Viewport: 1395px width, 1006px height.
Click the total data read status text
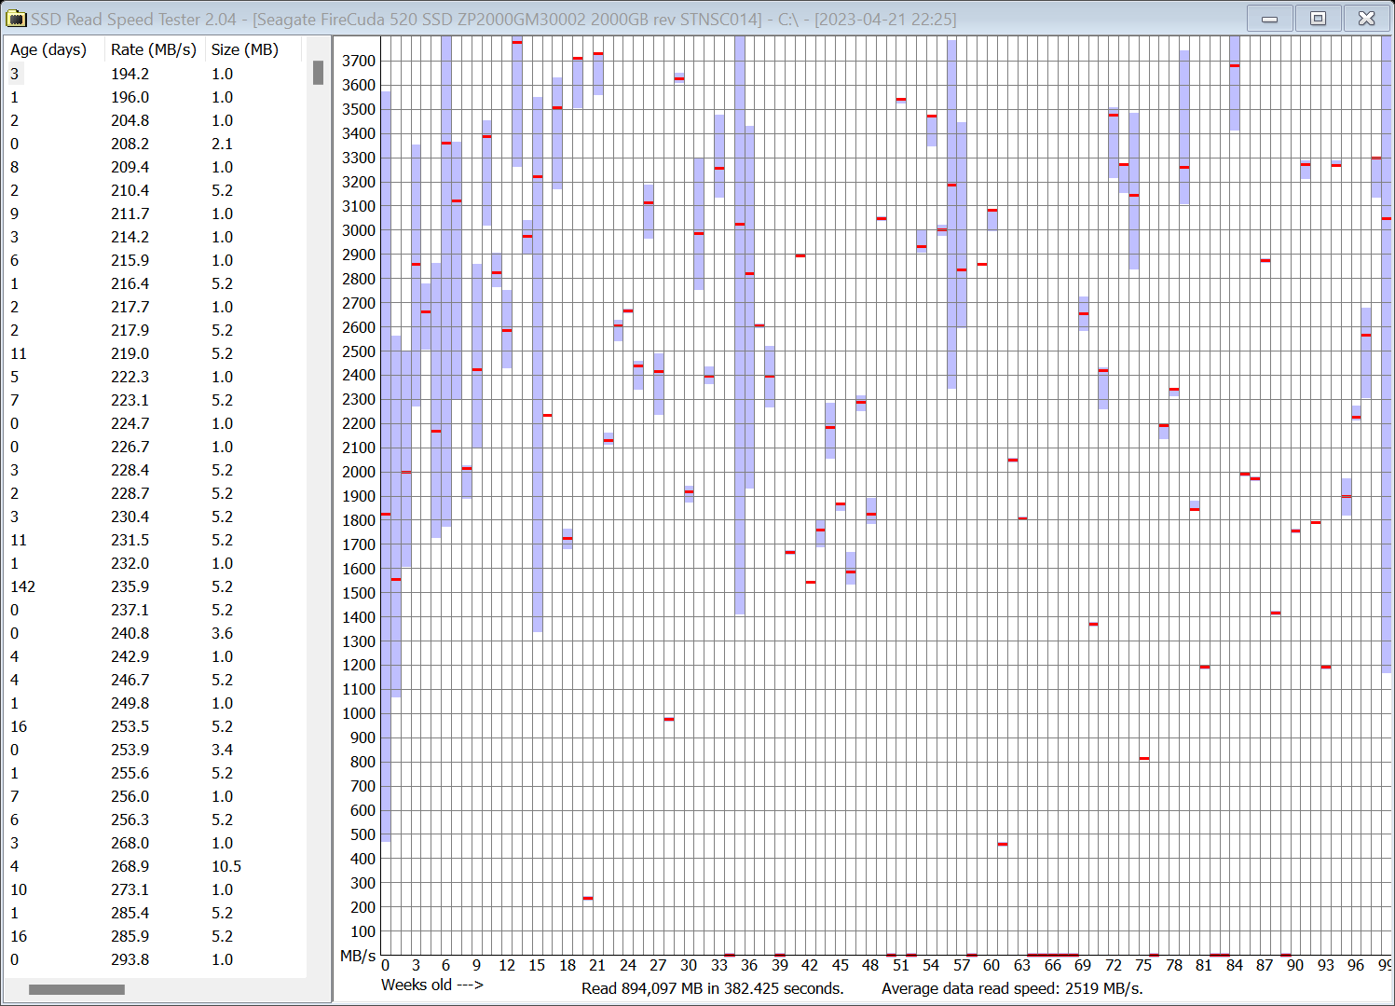712,988
